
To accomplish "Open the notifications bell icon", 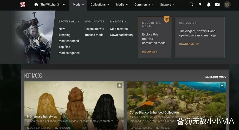I will point(209,5).
